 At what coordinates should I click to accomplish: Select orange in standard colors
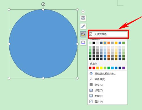97,68
